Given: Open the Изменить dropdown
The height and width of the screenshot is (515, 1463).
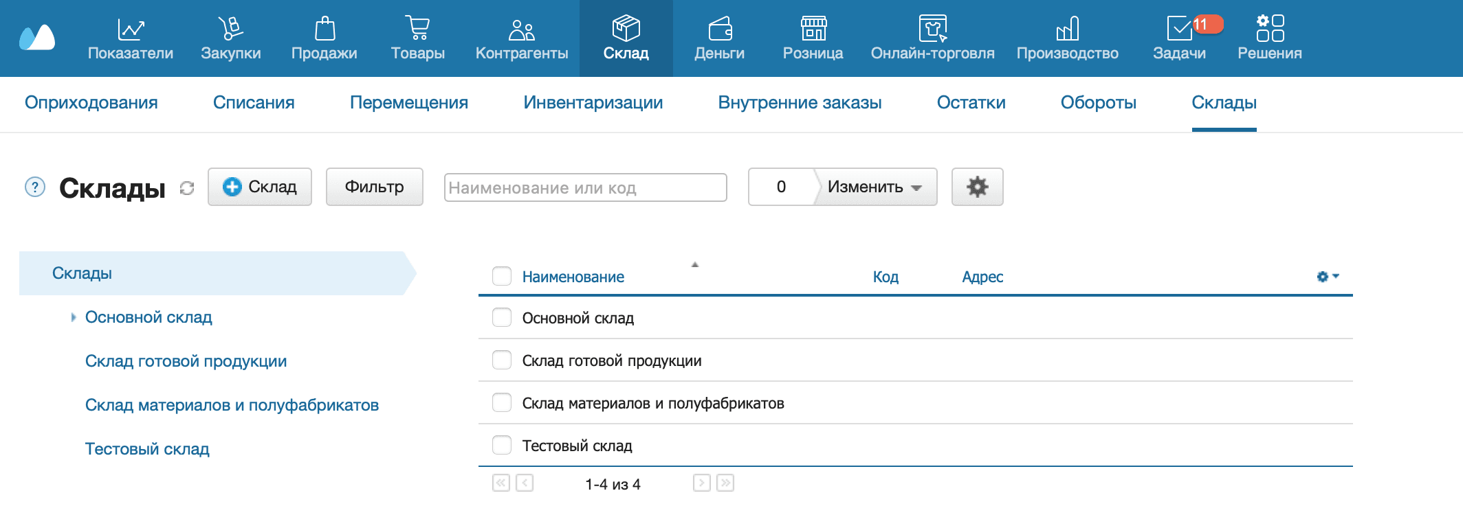Looking at the screenshot, I should tap(874, 187).
